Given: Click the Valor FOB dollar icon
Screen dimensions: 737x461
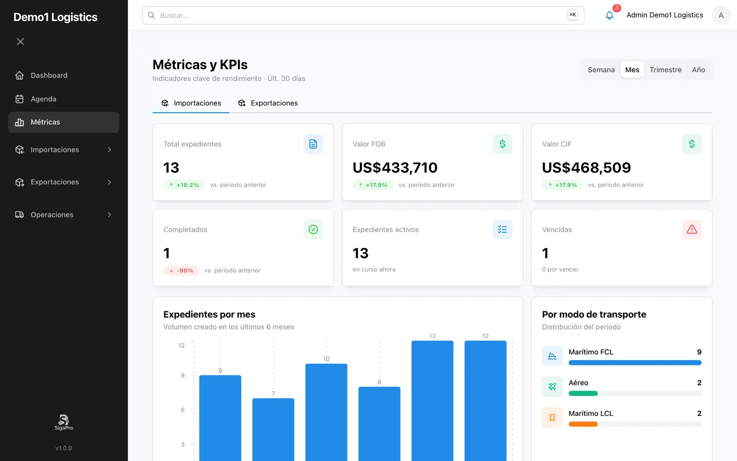Looking at the screenshot, I should pos(503,144).
